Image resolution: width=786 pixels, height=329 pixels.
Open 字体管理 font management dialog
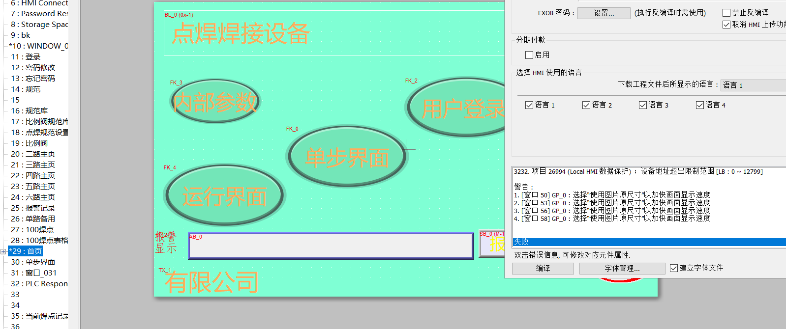tap(622, 269)
